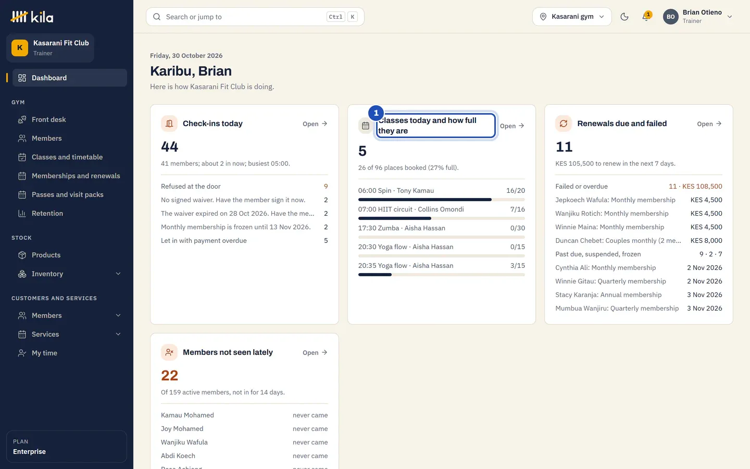
Task: Expand the Brian Otieno account menu chevron
Action: pyautogui.click(x=730, y=17)
